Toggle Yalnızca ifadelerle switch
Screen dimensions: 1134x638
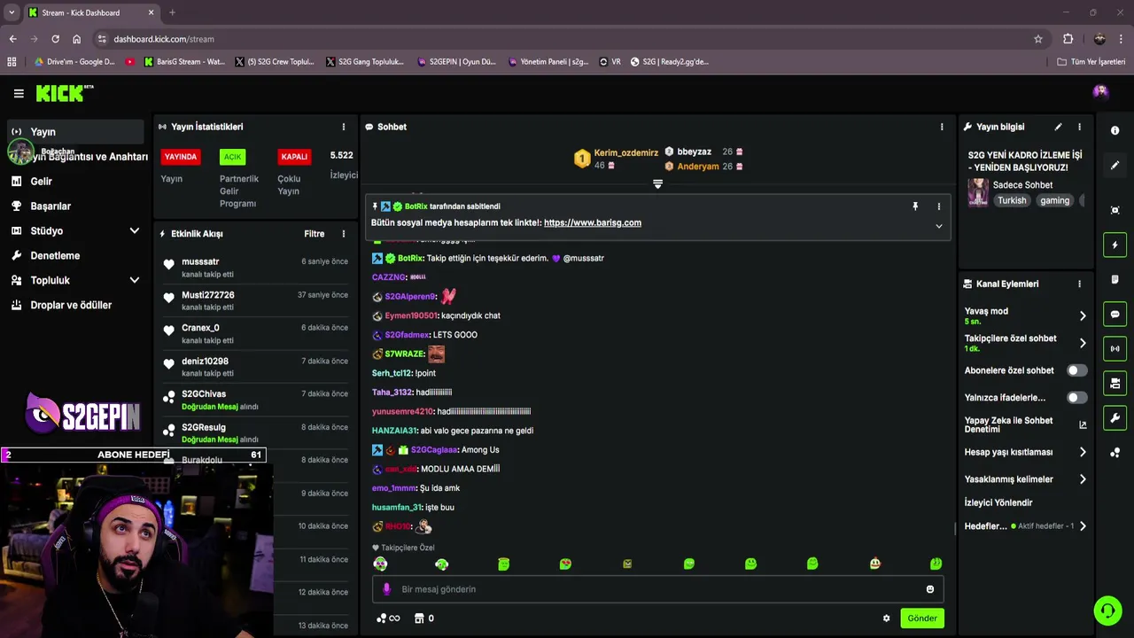[x=1076, y=398]
